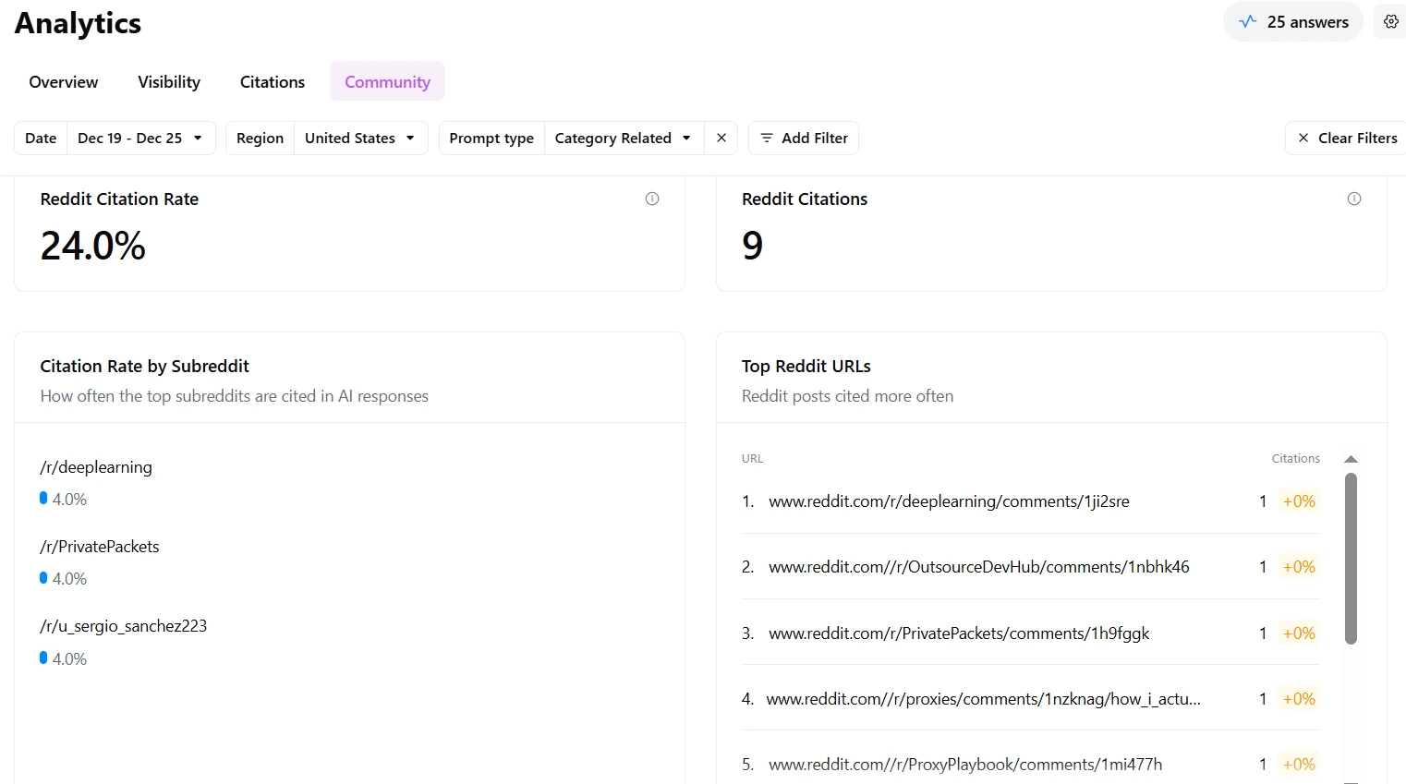Viewport: 1406px width, 784px height.
Task: Click +0% badge for proxies URL
Action: click(1299, 699)
